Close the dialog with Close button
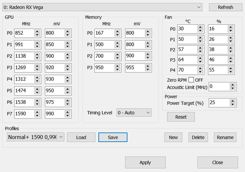Viewport: 245px width, 172px height. click(218, 162)
